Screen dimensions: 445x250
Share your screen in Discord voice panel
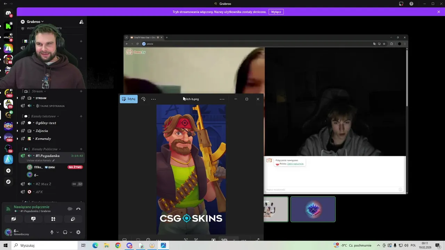[x=33, y=219]
